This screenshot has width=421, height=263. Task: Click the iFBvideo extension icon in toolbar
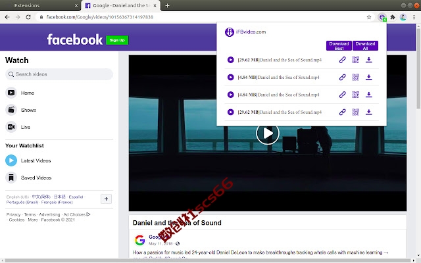pos(382,17)
